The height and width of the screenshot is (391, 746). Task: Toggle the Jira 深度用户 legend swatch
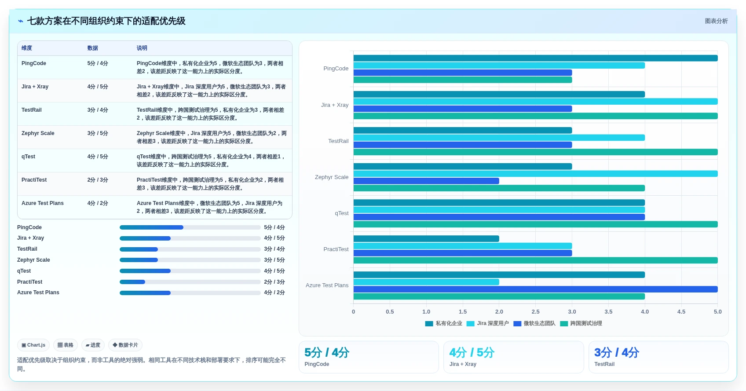click(471, 324)
